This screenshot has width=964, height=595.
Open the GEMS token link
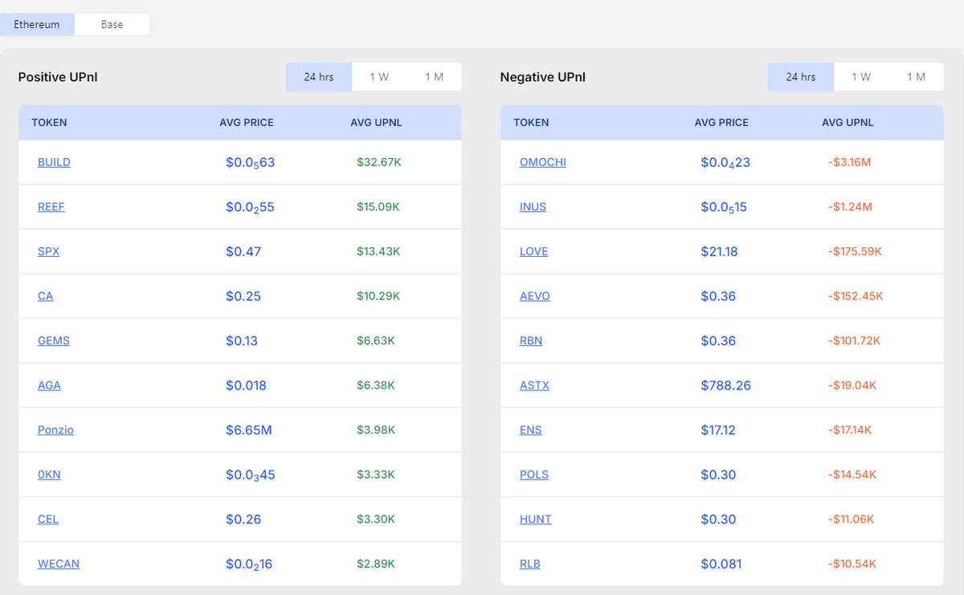tap(54, 340)
